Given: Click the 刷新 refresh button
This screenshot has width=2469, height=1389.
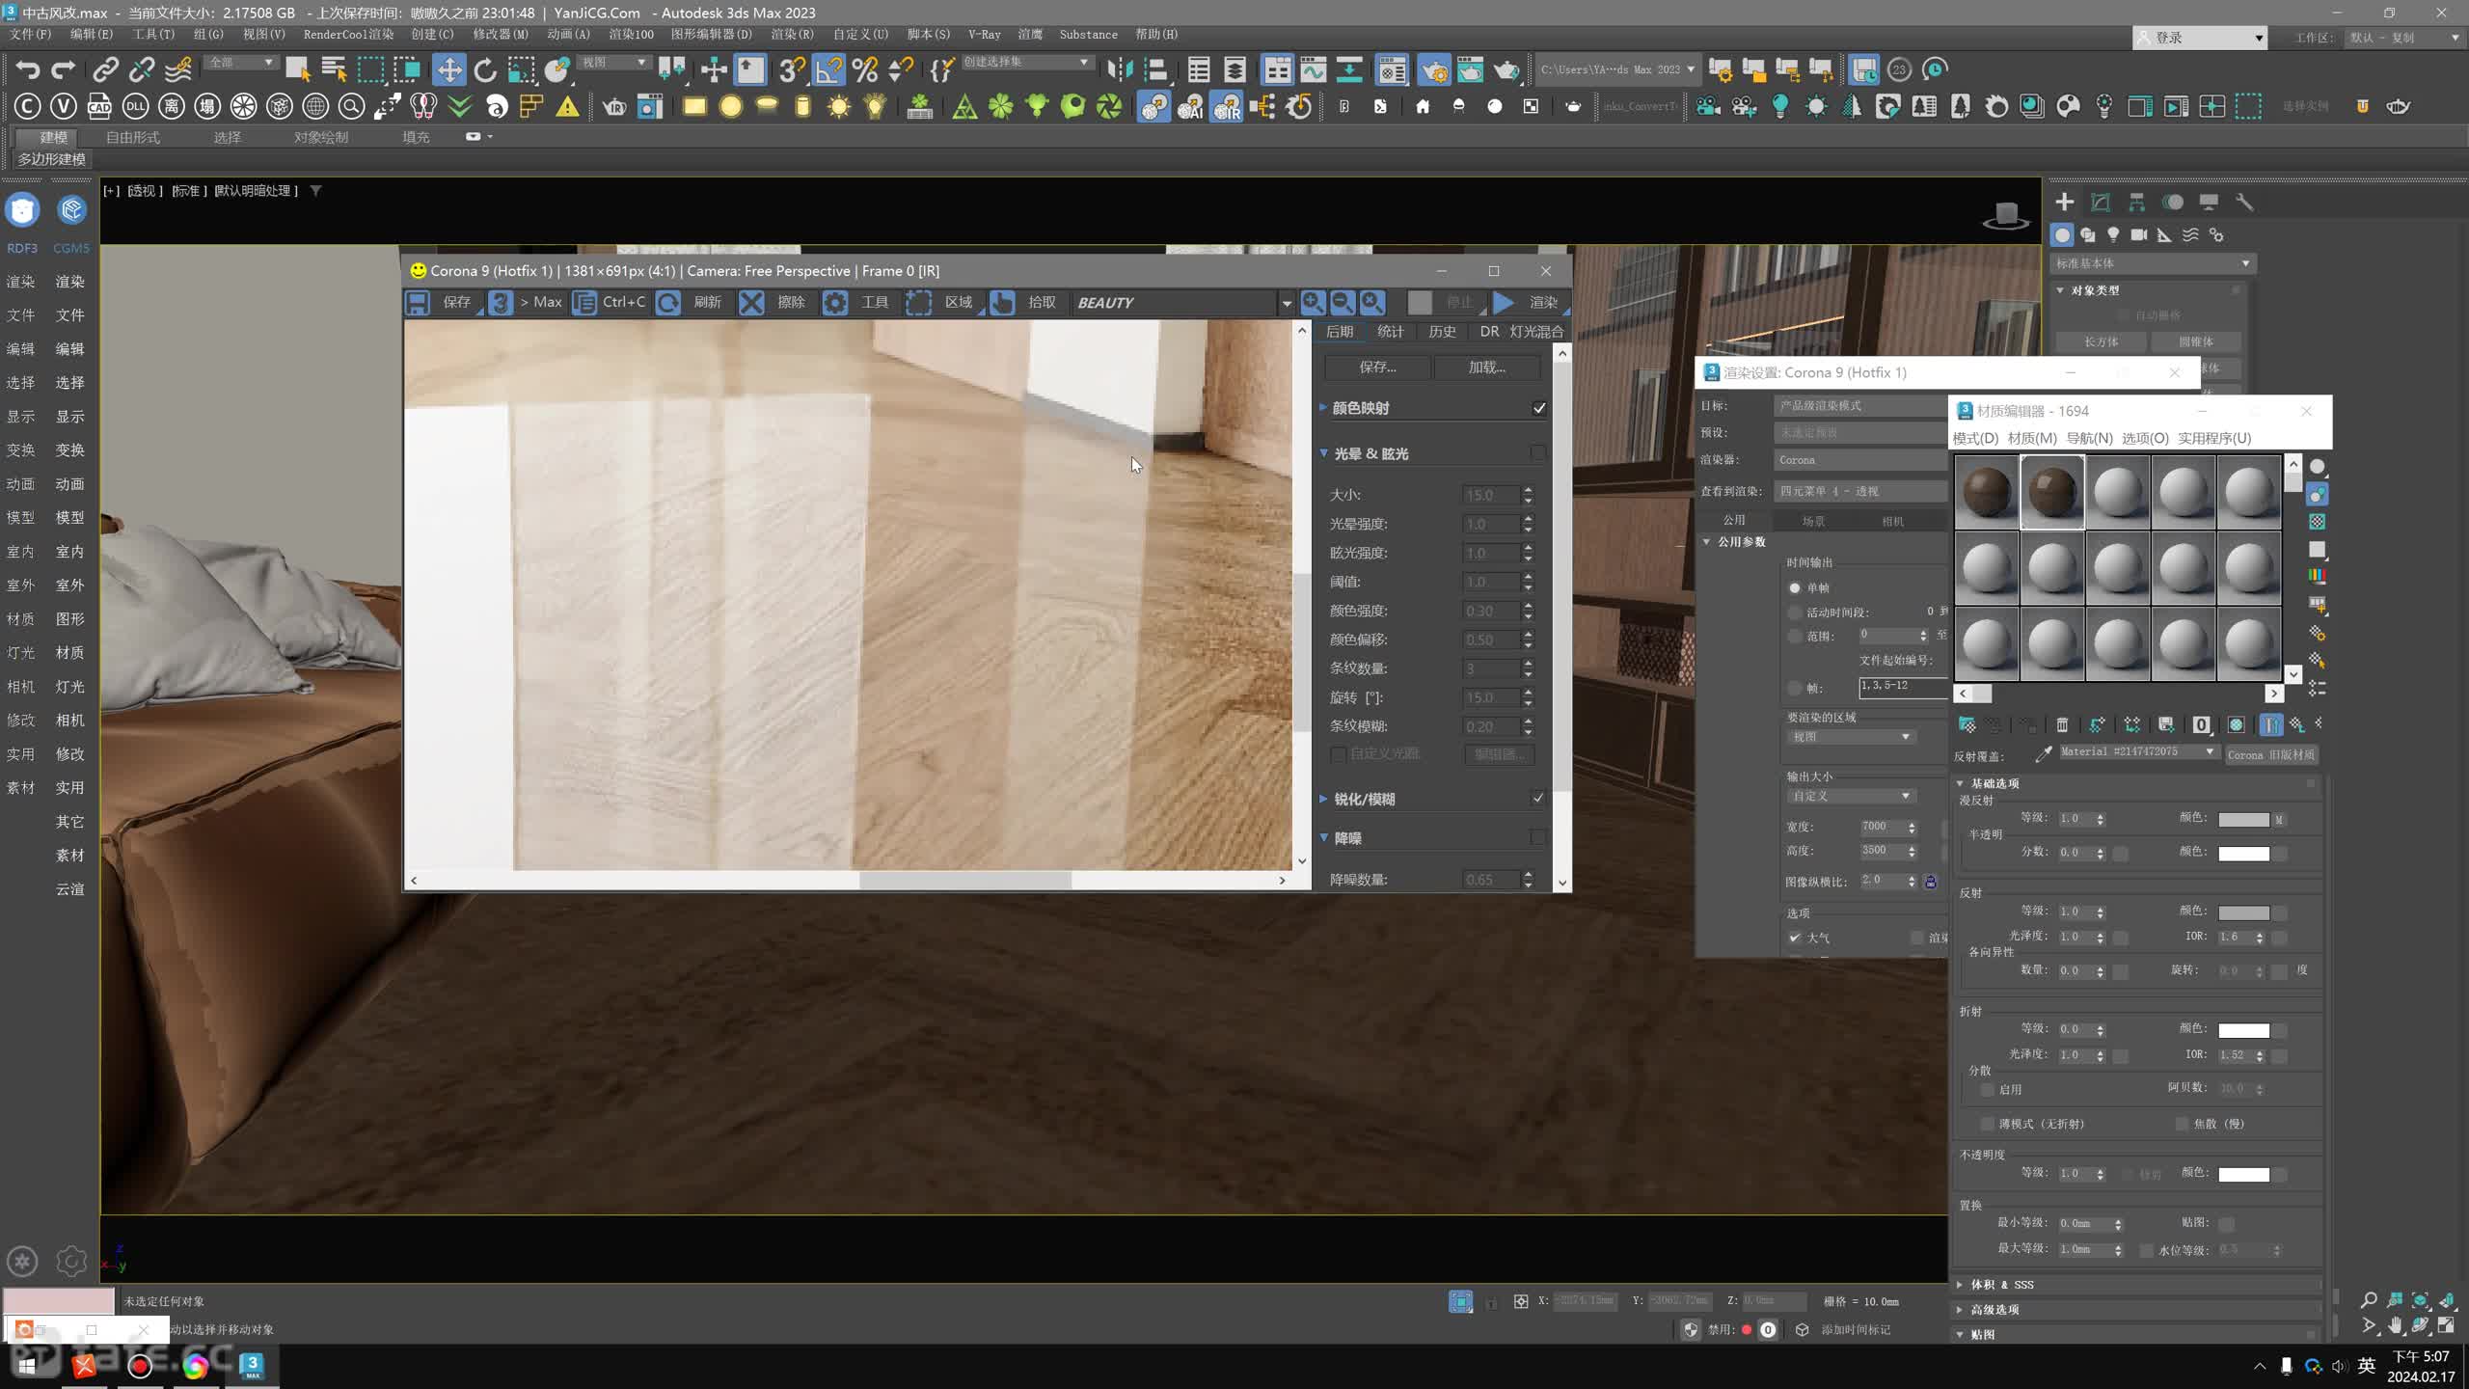Looking at the screenshot, I should pos(691,303).
